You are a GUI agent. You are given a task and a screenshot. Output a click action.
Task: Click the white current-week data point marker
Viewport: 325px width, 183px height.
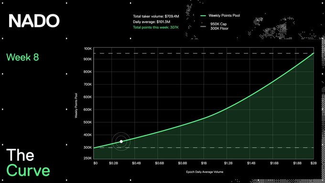pos(121,141)
